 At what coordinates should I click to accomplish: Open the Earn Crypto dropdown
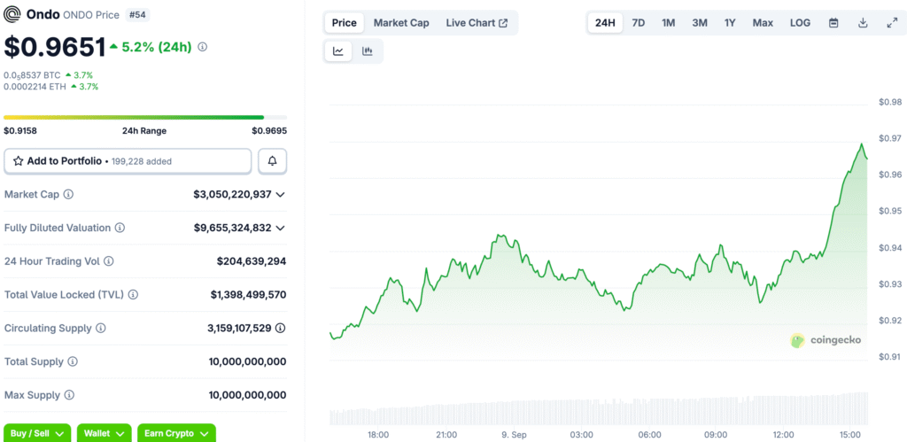[176, 433]
